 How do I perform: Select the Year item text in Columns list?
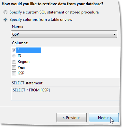pyautogui.click(x=21, y=67)
